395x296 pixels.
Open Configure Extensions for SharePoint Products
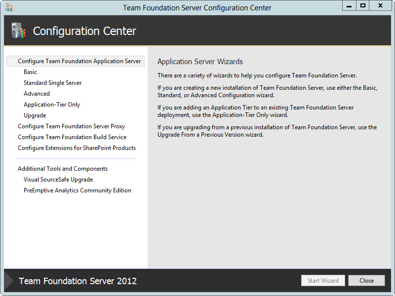77,148
